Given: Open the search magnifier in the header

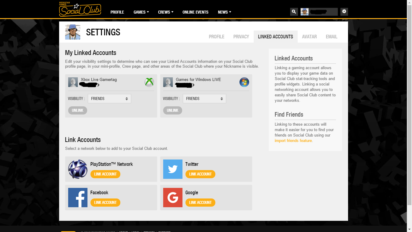Looking at the screenshot, I should pyautogui.click(x=294, y=12).
